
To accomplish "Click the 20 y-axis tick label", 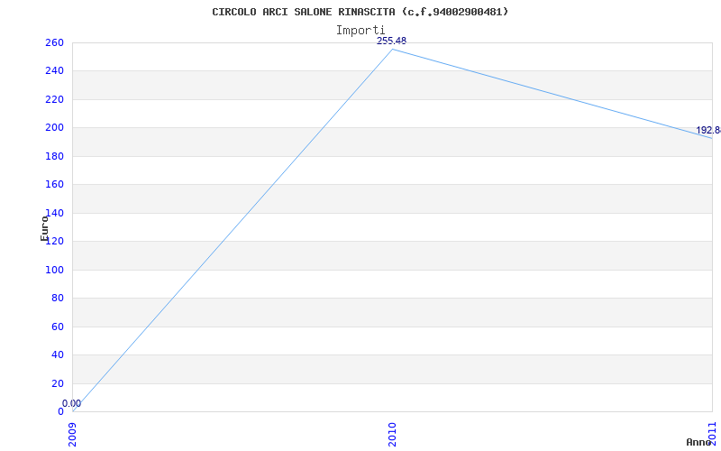I will pos(57,383).
